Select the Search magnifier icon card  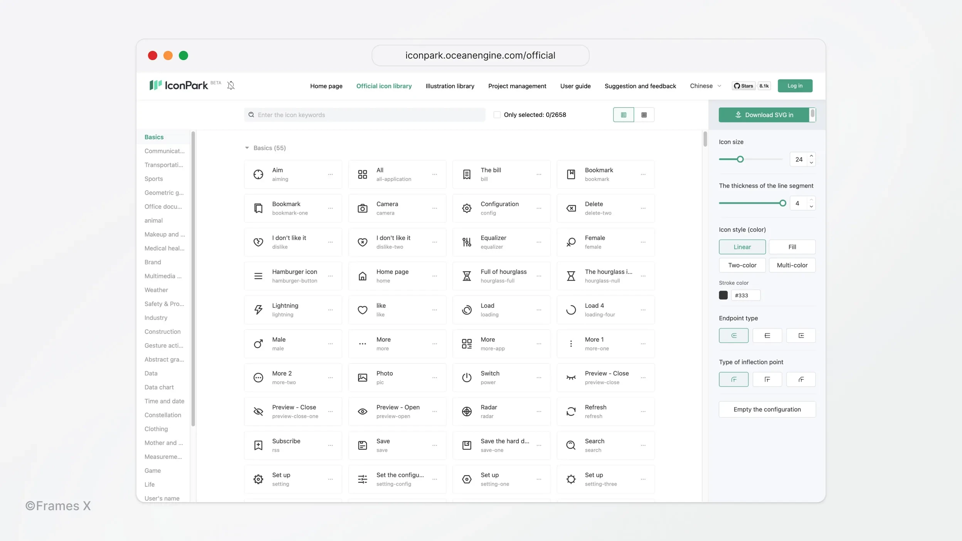605,445
